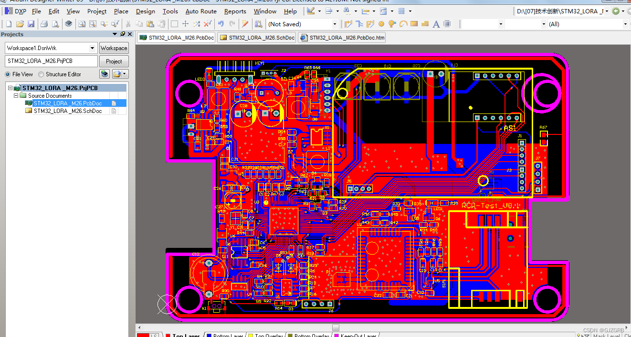Viewport: 631px width, 337px height.
Task: Click the Workspace button
Action: [114, 48]
